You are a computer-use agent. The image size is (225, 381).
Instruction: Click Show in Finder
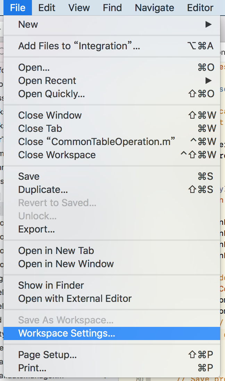[x=51, y=286]
